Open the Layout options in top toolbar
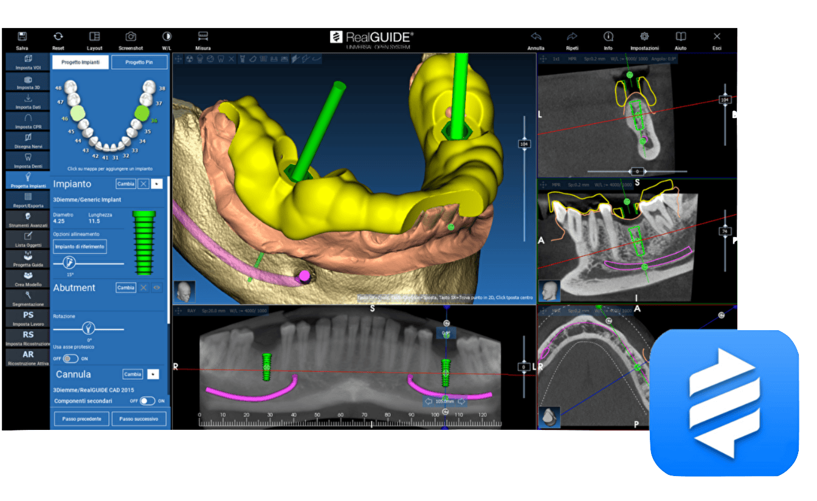The width and height of the screenshot is (817, 501). click(x=94, y=37)
